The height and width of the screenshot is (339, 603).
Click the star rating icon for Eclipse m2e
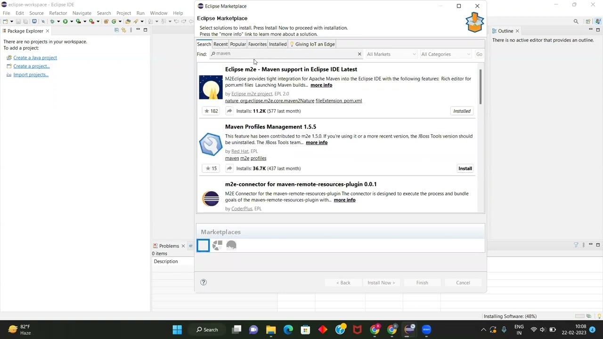[211, 111]
